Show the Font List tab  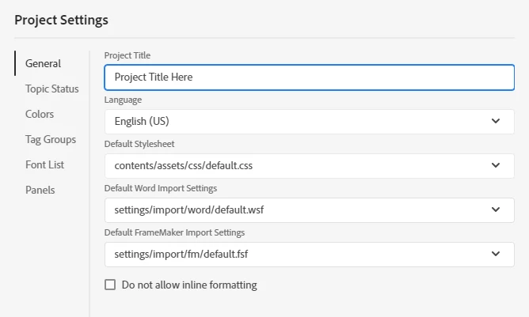[44, 164]
